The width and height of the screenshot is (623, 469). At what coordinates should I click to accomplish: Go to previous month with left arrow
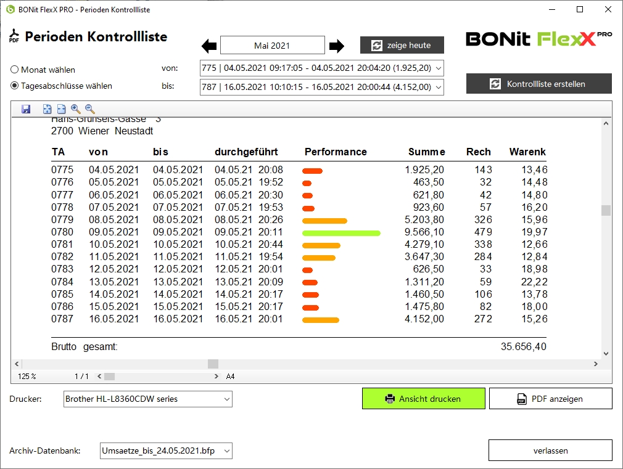(209, 46)
